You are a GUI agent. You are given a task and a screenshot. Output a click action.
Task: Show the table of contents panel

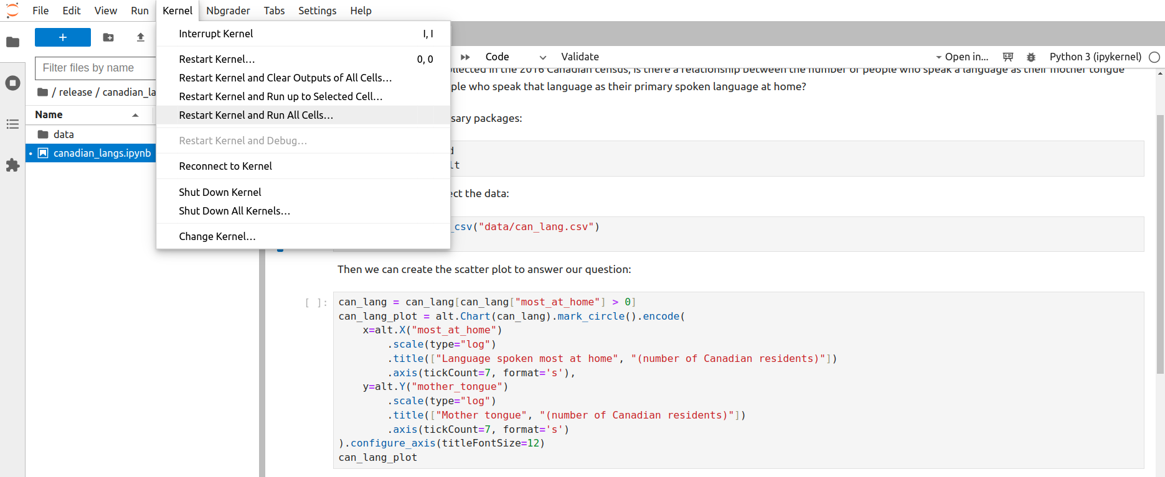12,124
